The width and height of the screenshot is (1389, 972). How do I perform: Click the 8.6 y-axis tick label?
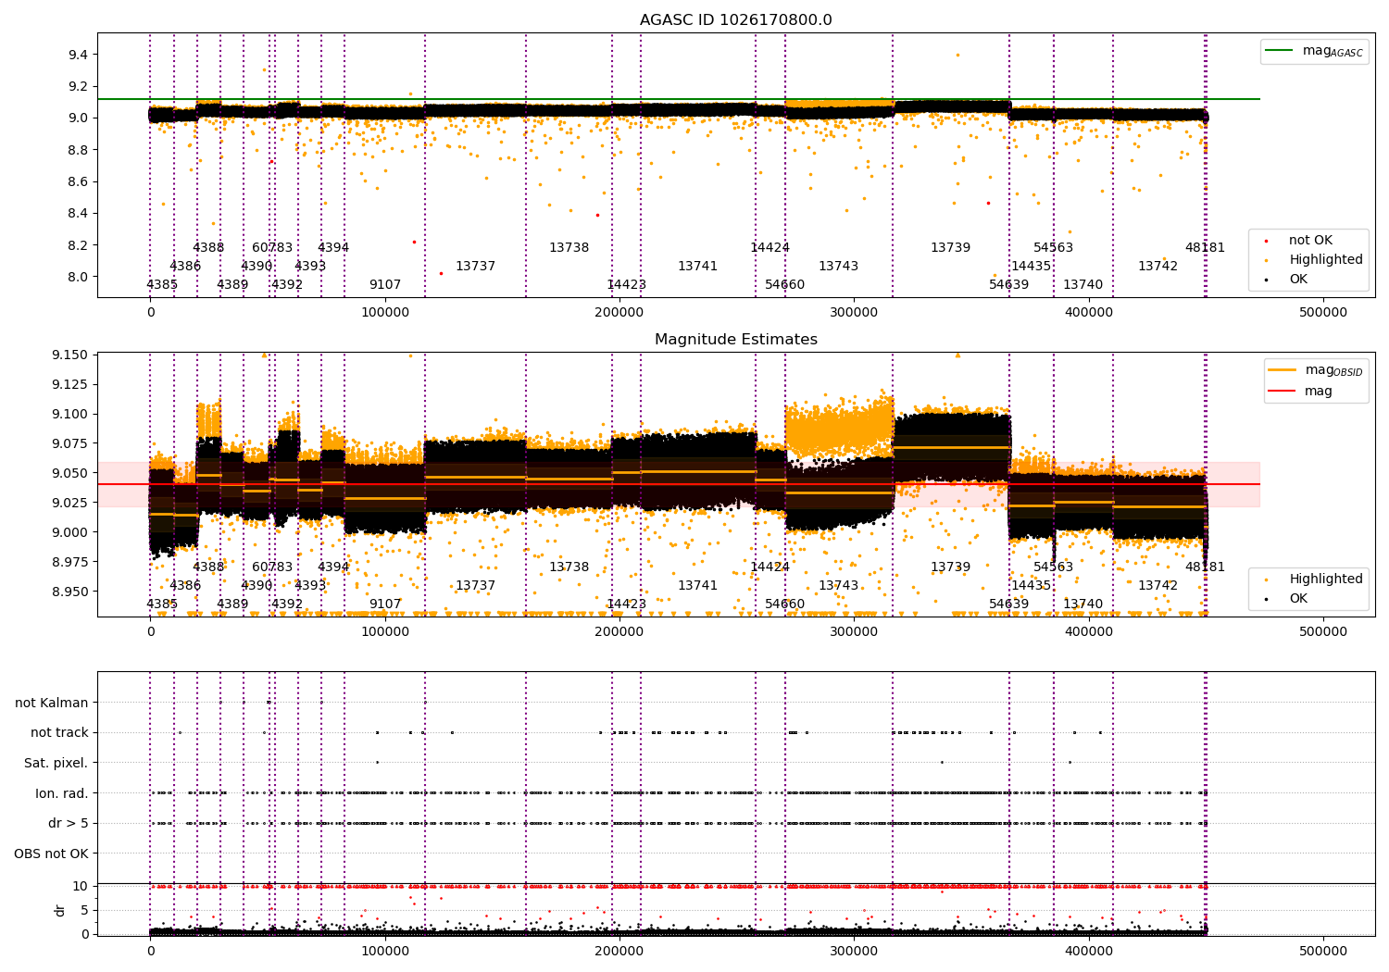[78, 181]
